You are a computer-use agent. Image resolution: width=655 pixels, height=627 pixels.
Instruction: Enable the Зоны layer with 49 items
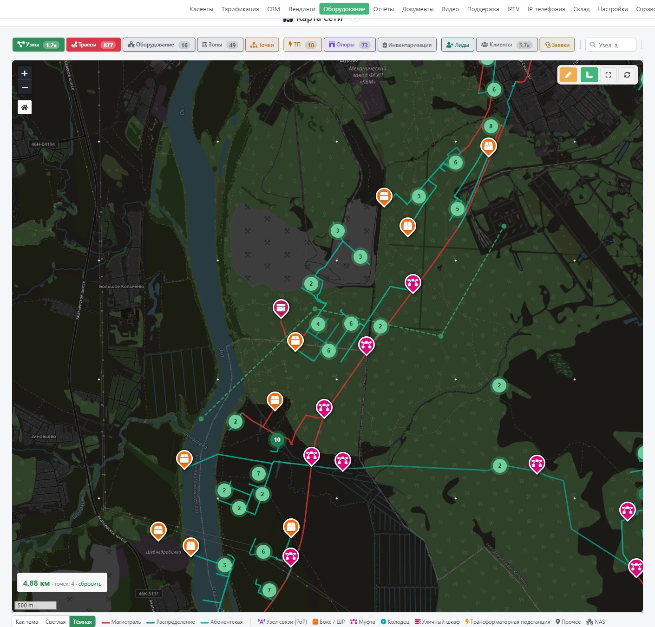click(220, 45)
